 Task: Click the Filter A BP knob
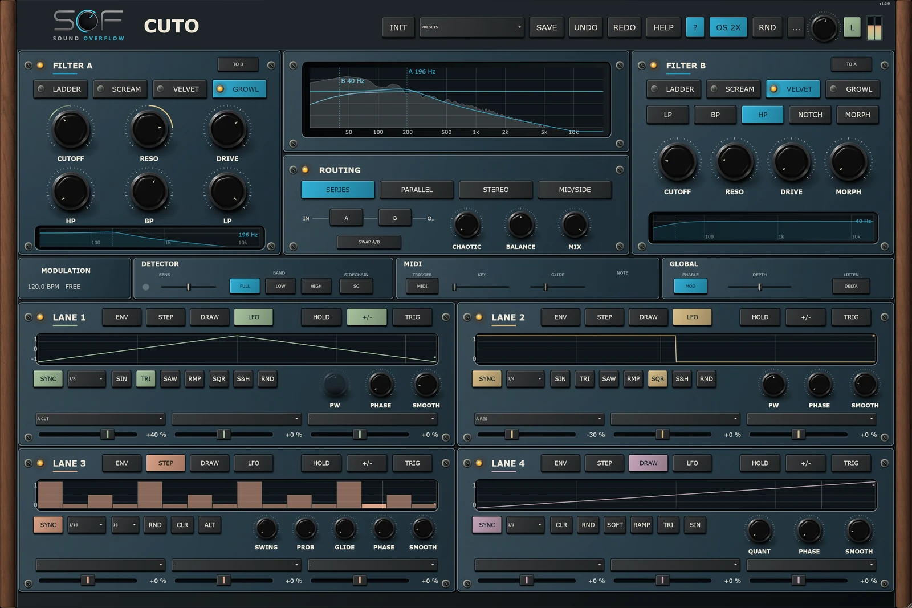[149, 191]
